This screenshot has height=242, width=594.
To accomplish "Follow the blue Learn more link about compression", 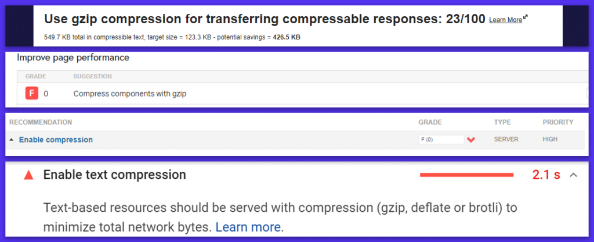I will (x=249, y=227).
